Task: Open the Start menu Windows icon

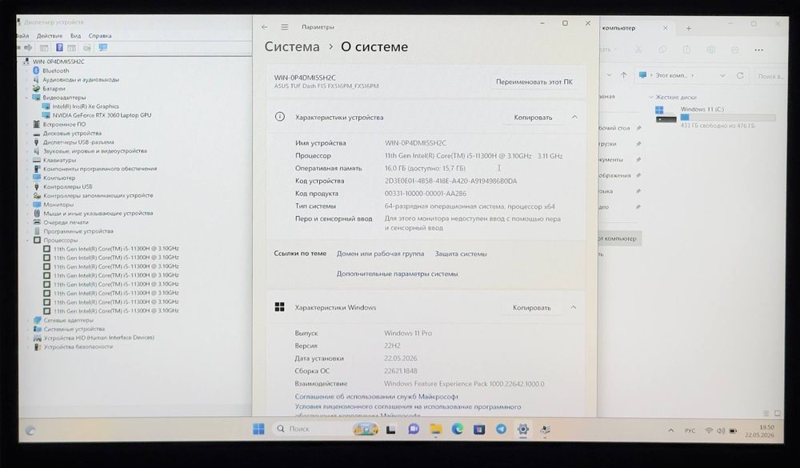Action: (258, 429)
